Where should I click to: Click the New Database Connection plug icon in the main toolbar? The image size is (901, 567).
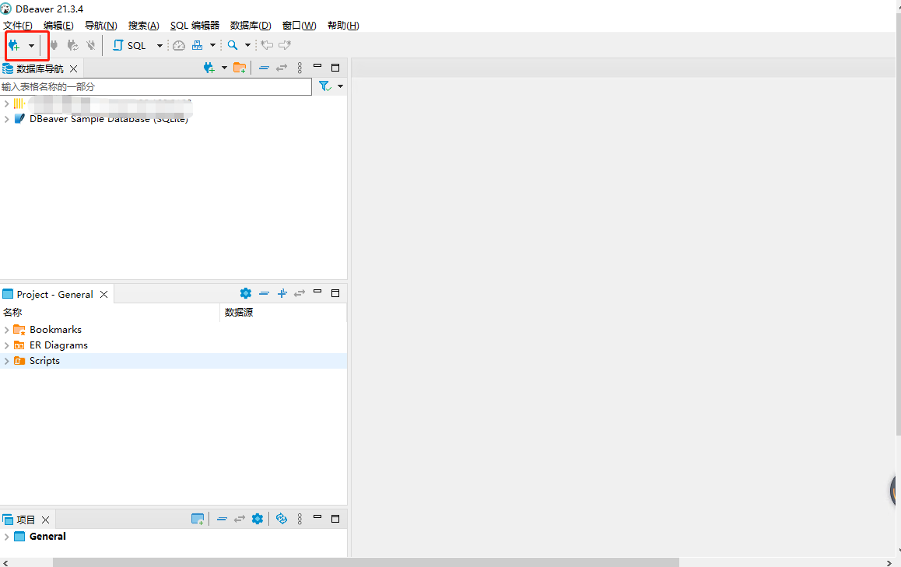14,45
